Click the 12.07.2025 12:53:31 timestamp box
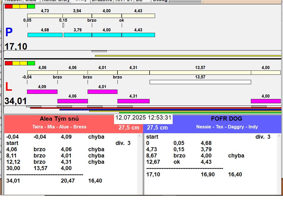 click(x=143, y=118)
